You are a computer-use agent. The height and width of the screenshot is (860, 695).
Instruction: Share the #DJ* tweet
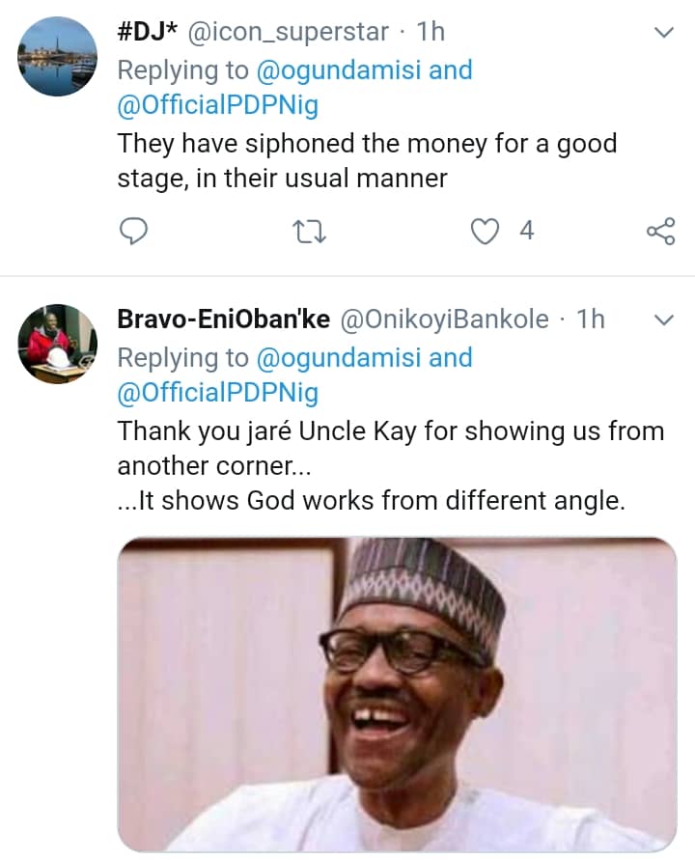(x=660, y=231)
